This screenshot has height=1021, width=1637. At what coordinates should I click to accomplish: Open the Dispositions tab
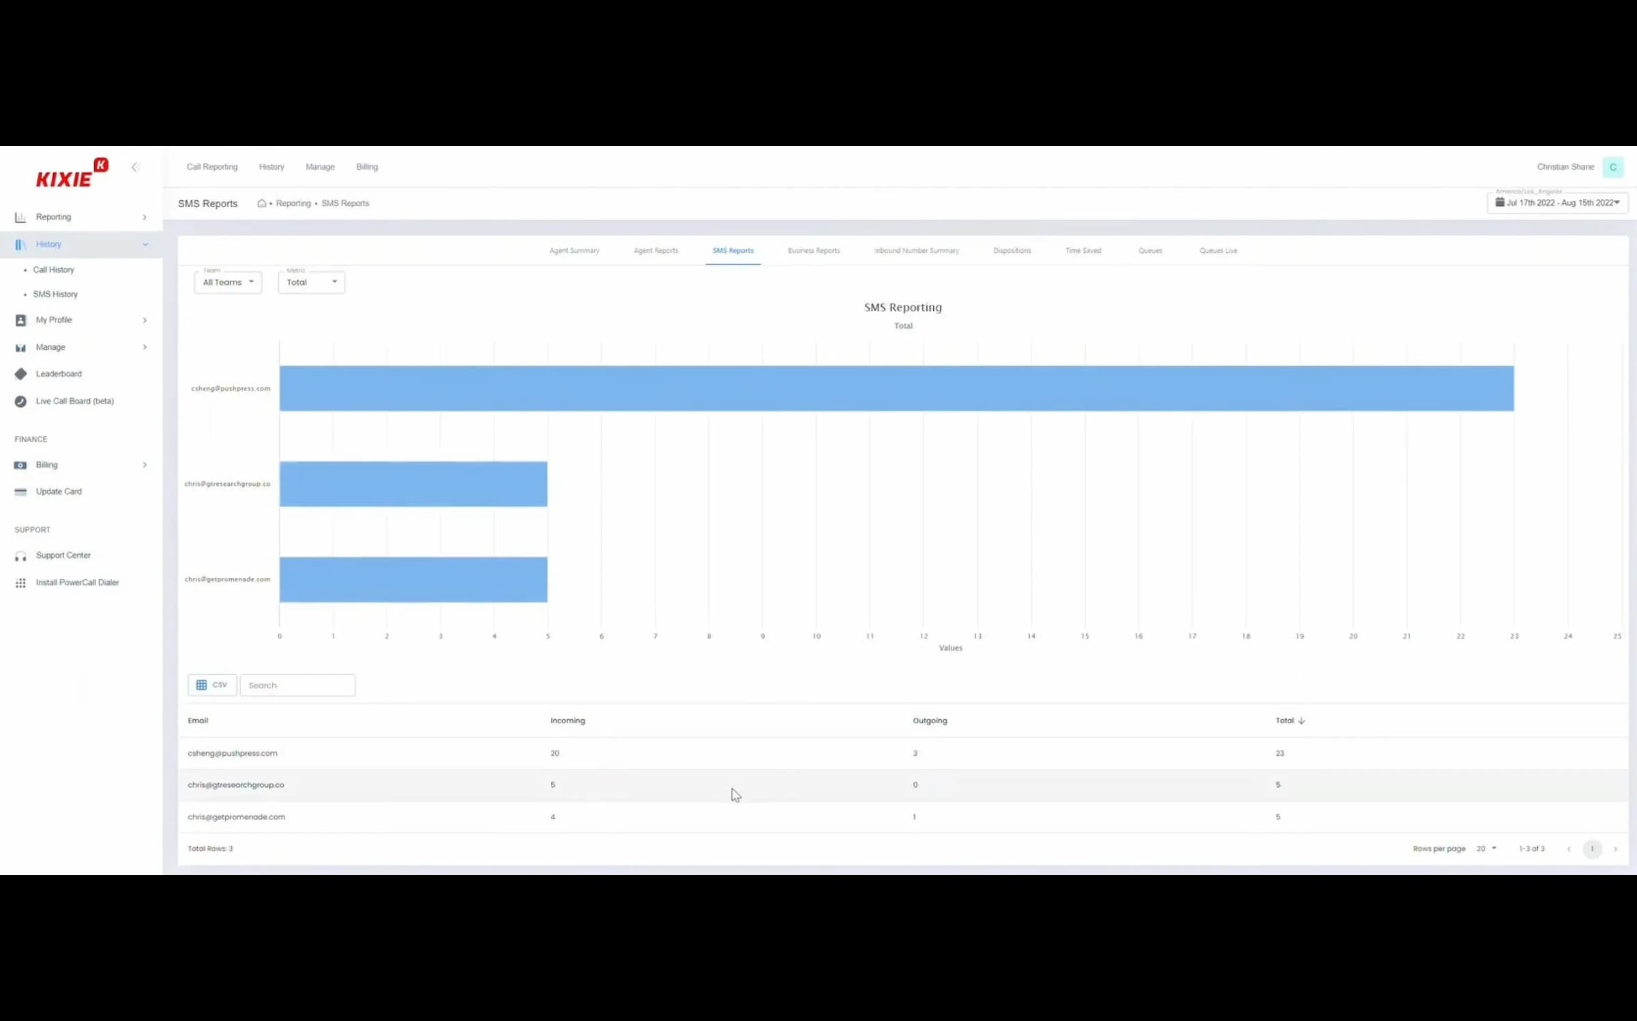point(1012,251)
